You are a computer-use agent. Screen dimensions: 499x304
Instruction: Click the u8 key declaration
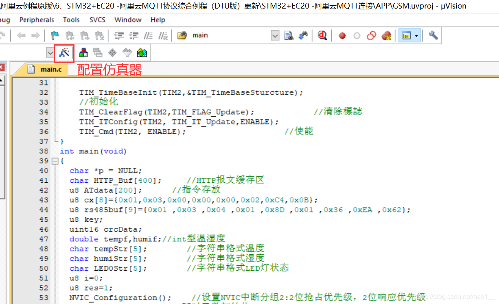[x=86, y=219]
